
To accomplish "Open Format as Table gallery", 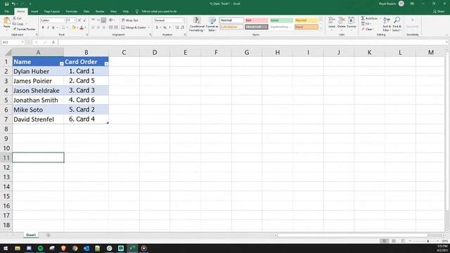I will 212,24.
